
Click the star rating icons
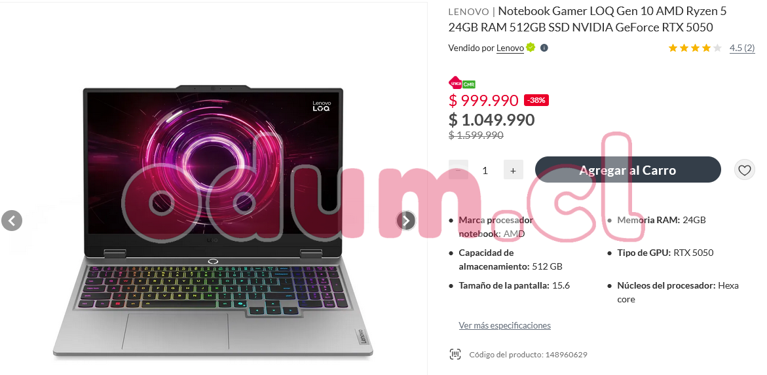pos(695,48)
